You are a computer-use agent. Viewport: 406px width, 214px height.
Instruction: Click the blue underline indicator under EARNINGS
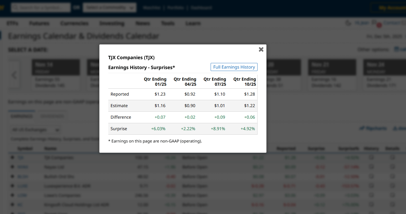tap(21, 111)
